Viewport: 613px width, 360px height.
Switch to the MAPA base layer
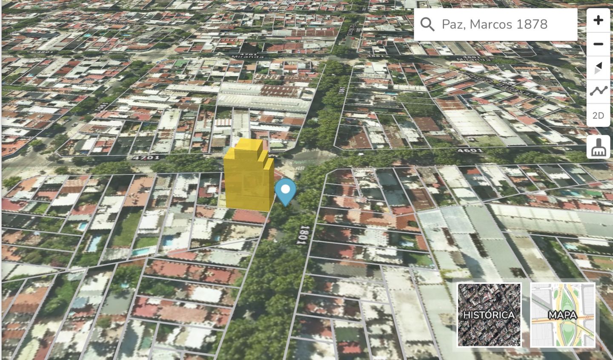pyautogui.click(x=562, y=314)
